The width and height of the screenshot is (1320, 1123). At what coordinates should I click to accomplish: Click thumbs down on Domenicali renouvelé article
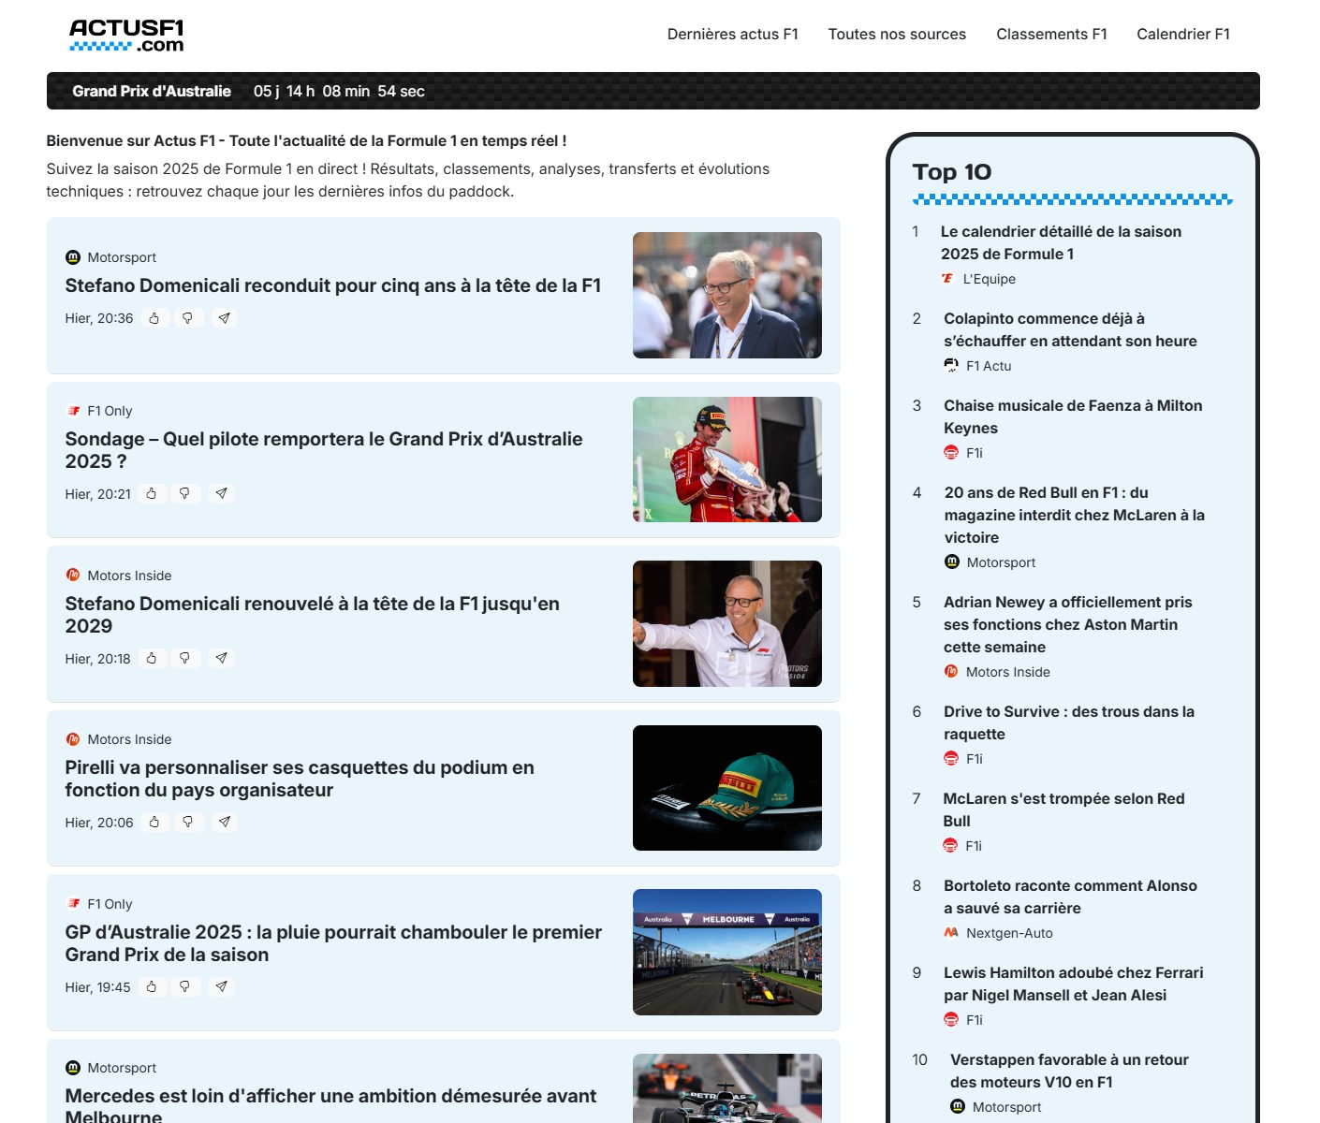point(185,658)
